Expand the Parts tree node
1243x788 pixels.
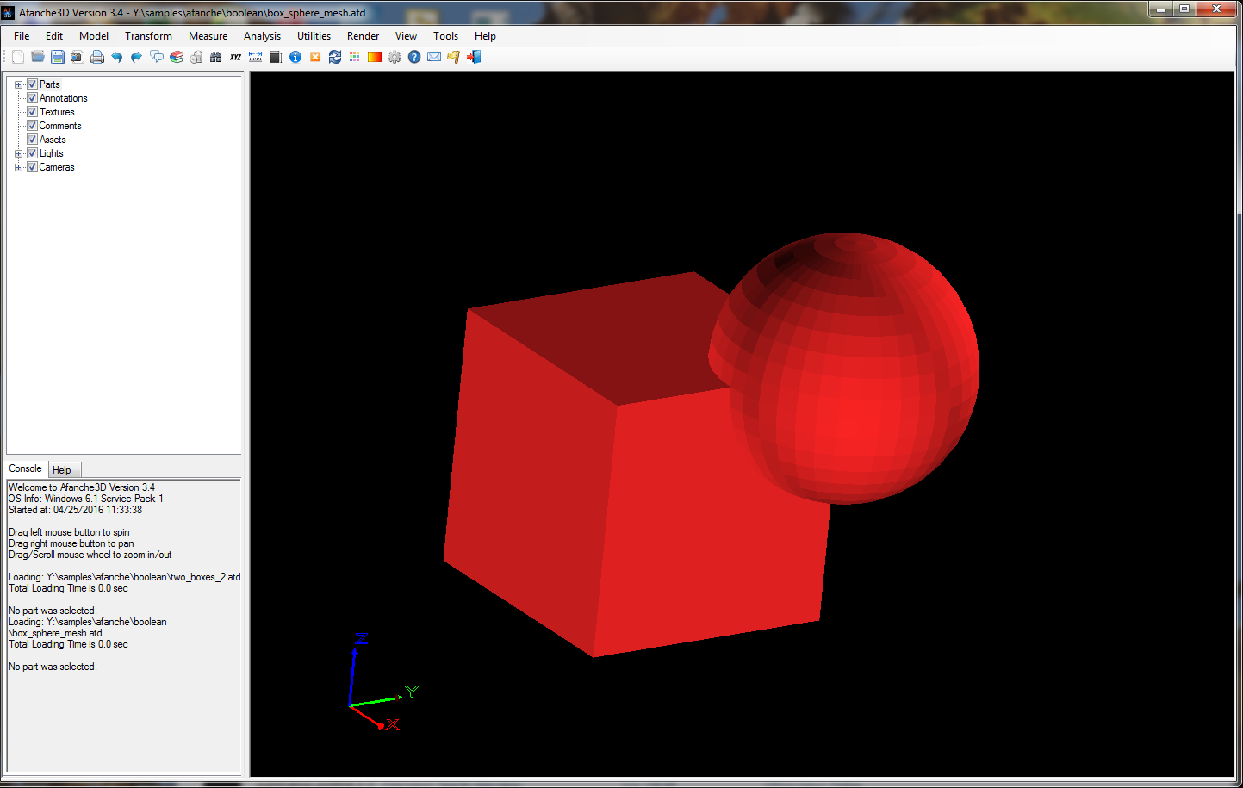tap(18, 84)
